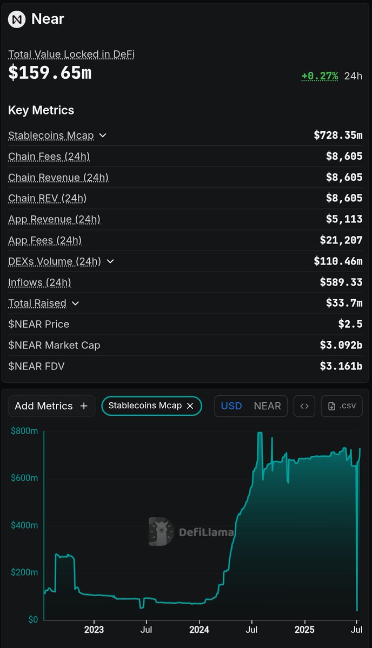Click the Key Metrics heading

click(41, 110)
